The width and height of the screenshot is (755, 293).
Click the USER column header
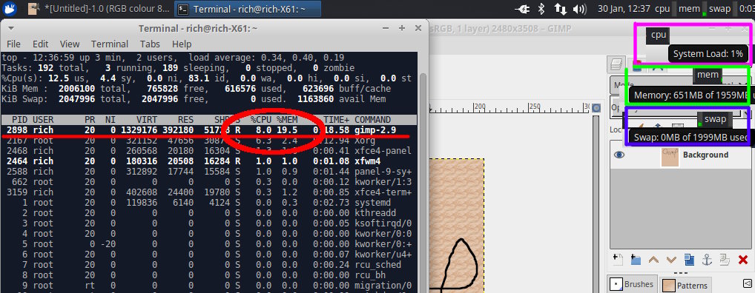click(43, 120)
